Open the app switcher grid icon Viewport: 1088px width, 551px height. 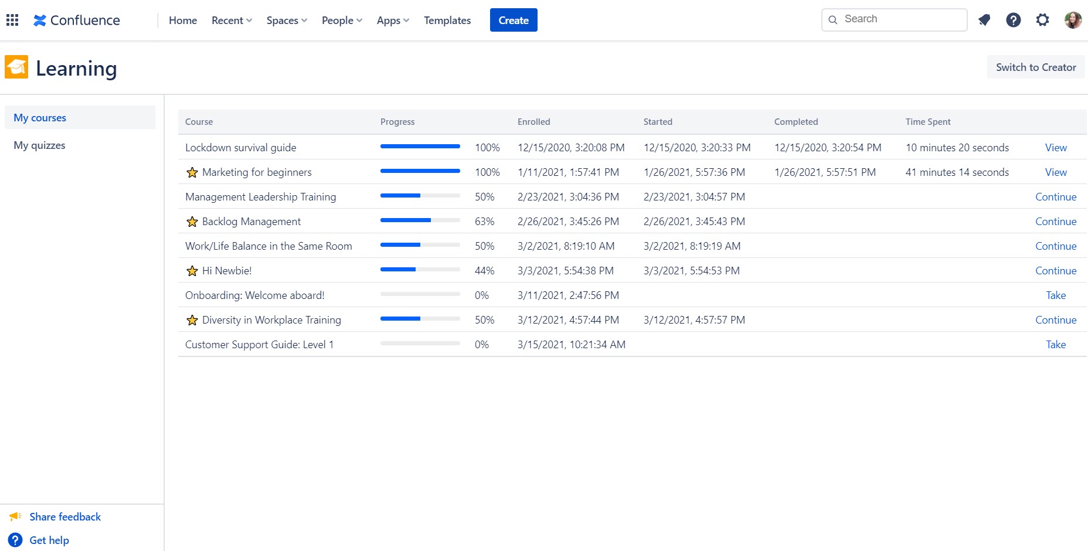pyautogui.click(x=12, y=20)
